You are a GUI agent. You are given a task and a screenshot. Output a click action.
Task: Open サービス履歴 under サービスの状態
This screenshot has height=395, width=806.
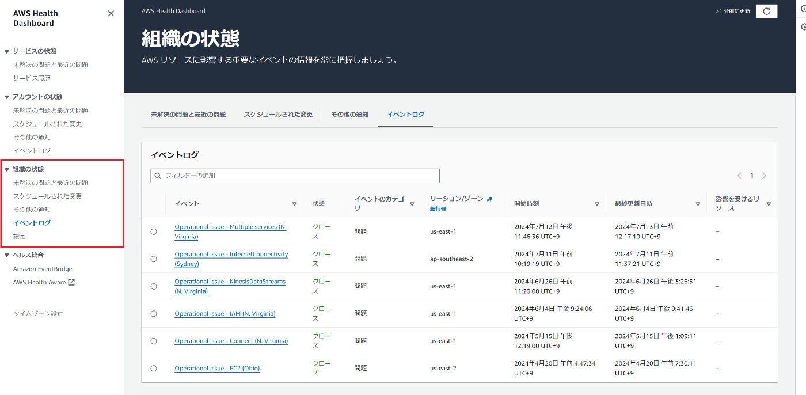(32, 78)
